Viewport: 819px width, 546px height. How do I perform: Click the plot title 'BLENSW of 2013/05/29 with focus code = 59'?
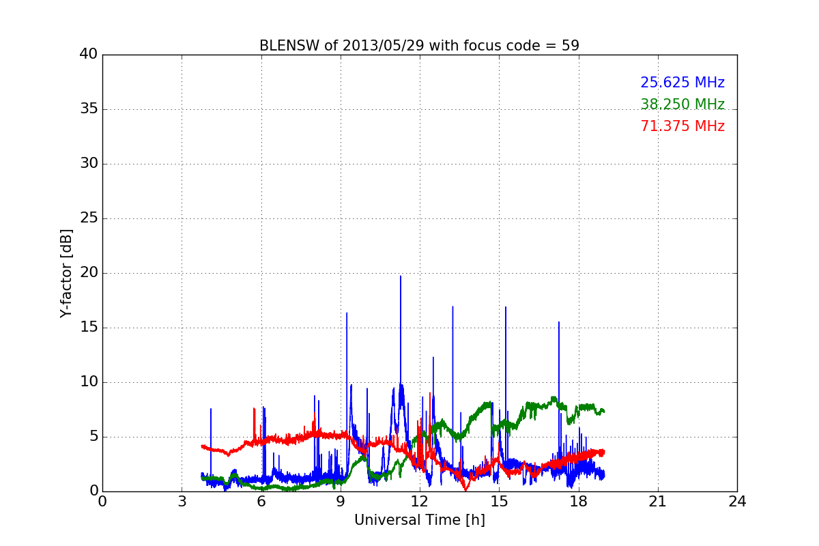[x=419, y=46]
